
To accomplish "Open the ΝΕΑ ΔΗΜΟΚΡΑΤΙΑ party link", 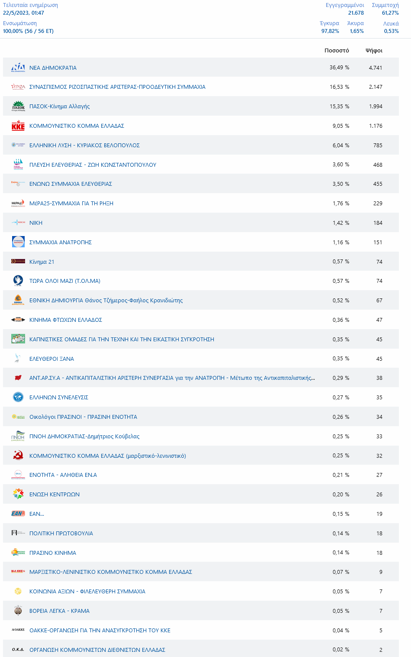I will click(x=53, y=68).
